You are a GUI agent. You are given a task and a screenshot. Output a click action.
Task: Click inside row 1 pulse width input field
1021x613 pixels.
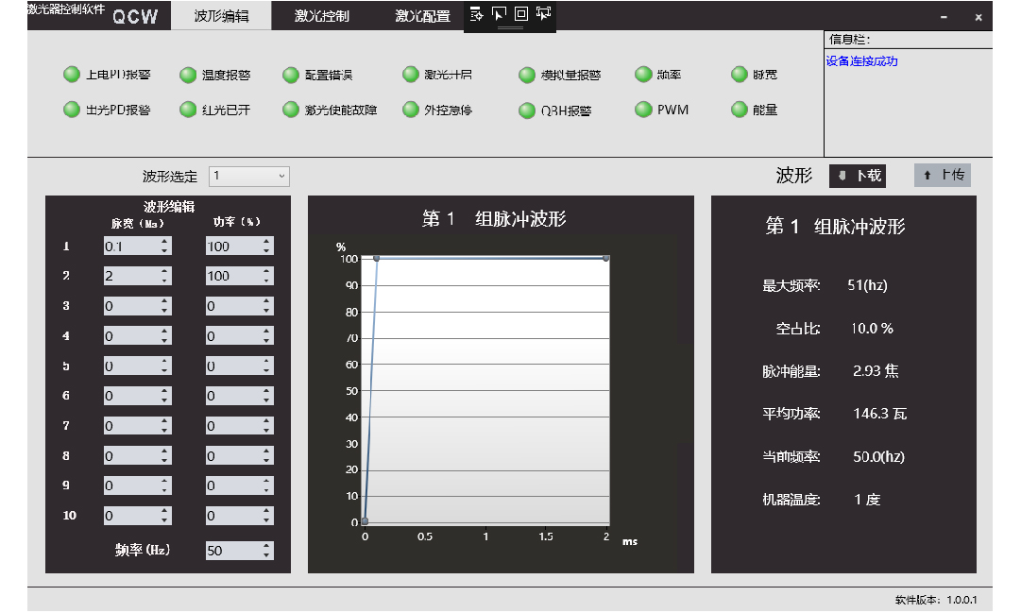click(130, 245)
